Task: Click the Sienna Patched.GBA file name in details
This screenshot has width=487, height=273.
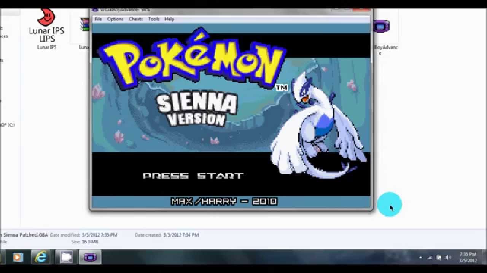Action: (x=24, y=235)
